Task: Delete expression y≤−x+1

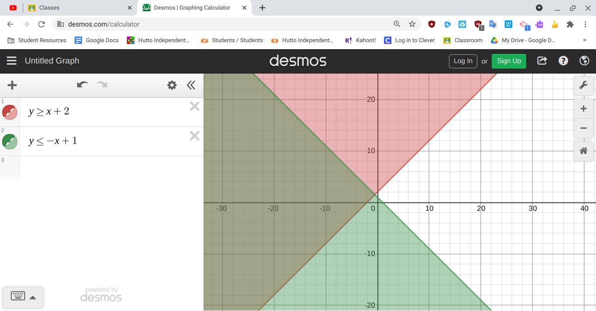Action: point(195,136)
